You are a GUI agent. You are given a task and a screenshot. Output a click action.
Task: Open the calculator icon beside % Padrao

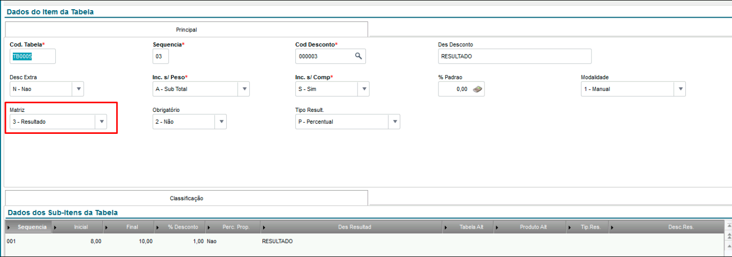477,89
